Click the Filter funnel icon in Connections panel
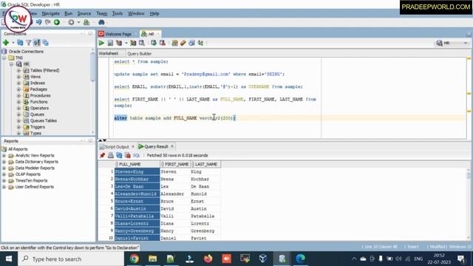 [x=28, y=43]
